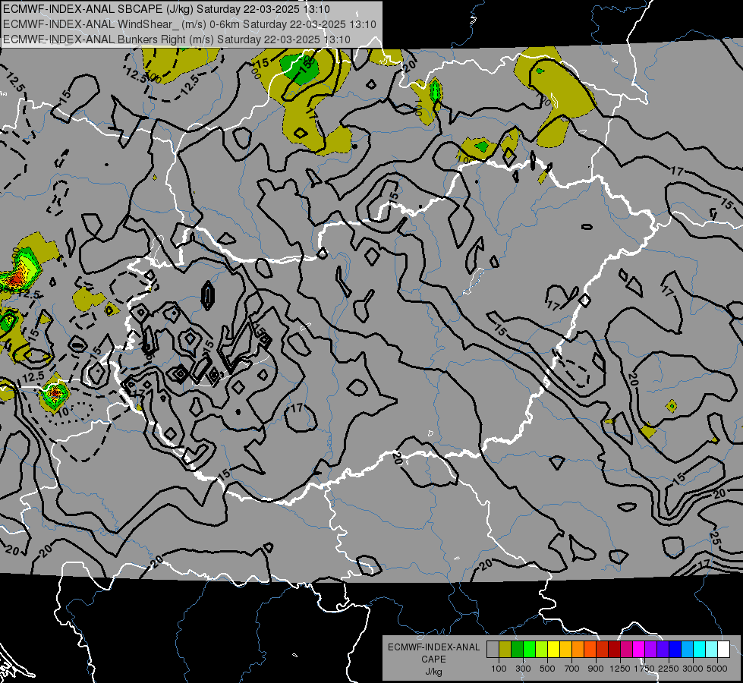
Task: Pick the pure blue legend swatch
Action: click(675, 650)
